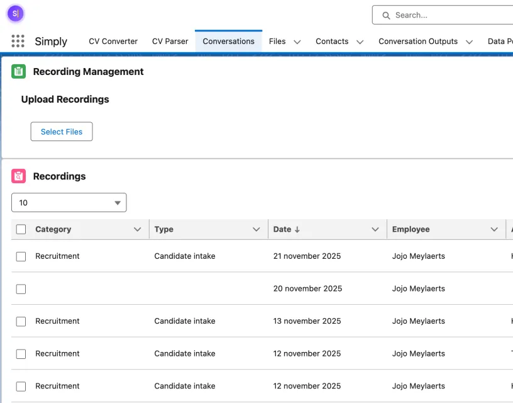The image size is (513, 403).
Task: Click the Date sort arrow icon
Action: (x=297, y=229)
